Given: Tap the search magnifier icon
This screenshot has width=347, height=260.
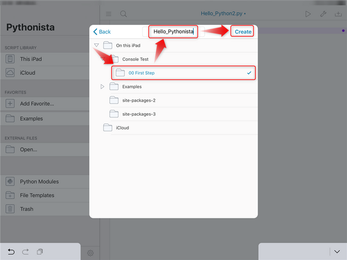Looking at the screenshot, I should (124, 13).
